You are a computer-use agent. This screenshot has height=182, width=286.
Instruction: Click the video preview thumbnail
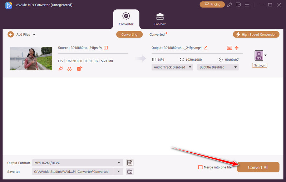coord(31,58)
